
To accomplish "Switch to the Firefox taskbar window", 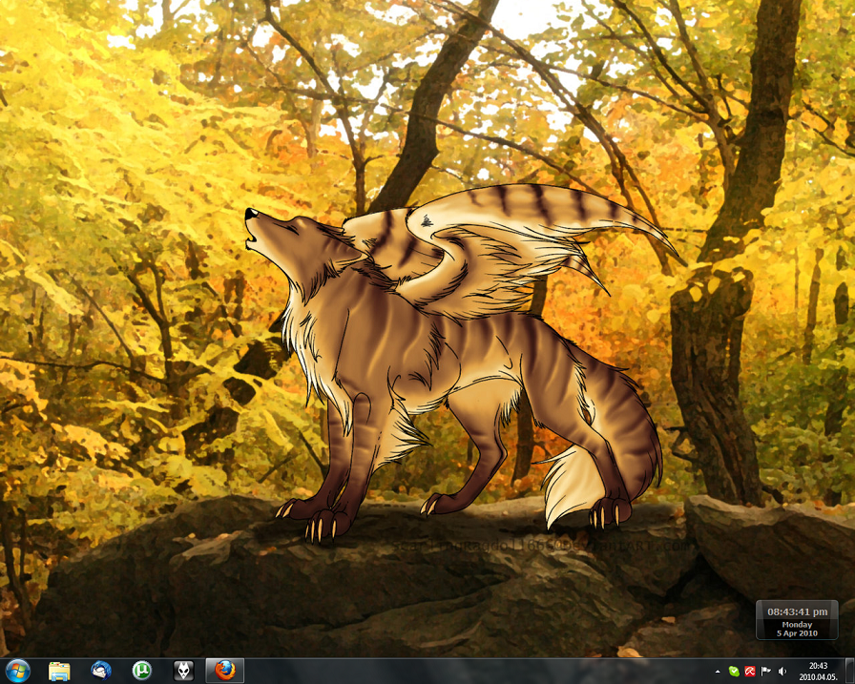I will pos(224,671).
